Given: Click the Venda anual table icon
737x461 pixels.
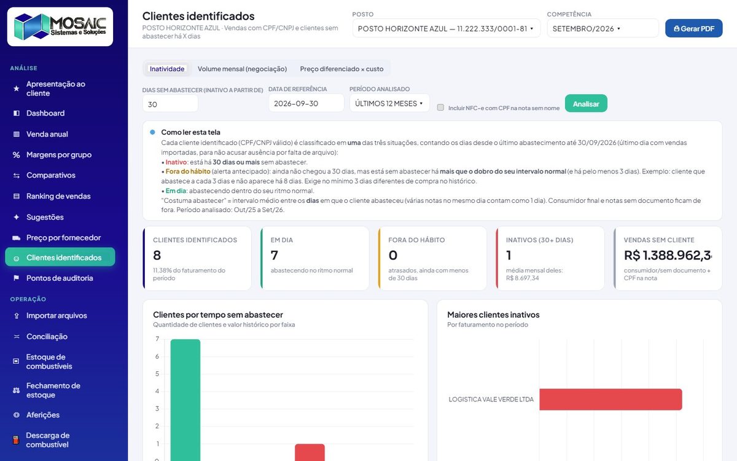Looking at the screenshot, I should (17, 134).
